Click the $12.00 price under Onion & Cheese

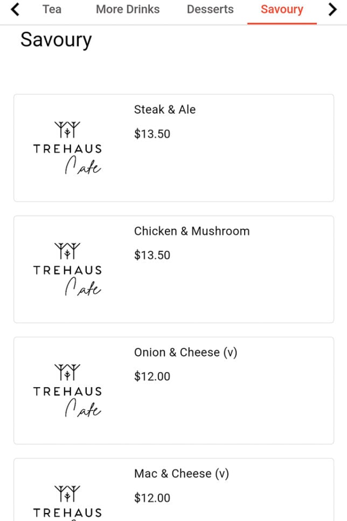click(x=152, y=376)
